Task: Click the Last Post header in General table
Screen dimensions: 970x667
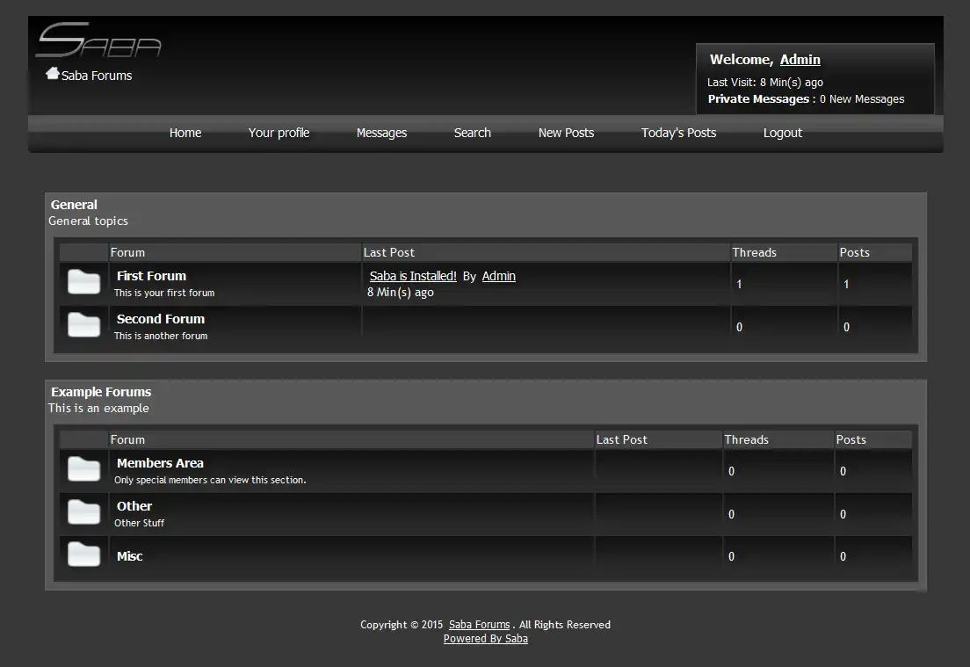Action: coord(388,252)
